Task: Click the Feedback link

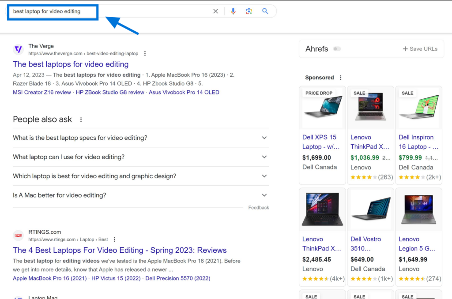Action: [x=258, y=207]
